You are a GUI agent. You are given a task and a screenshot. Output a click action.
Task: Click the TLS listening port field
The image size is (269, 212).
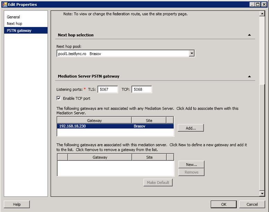(x=108, y=90)
